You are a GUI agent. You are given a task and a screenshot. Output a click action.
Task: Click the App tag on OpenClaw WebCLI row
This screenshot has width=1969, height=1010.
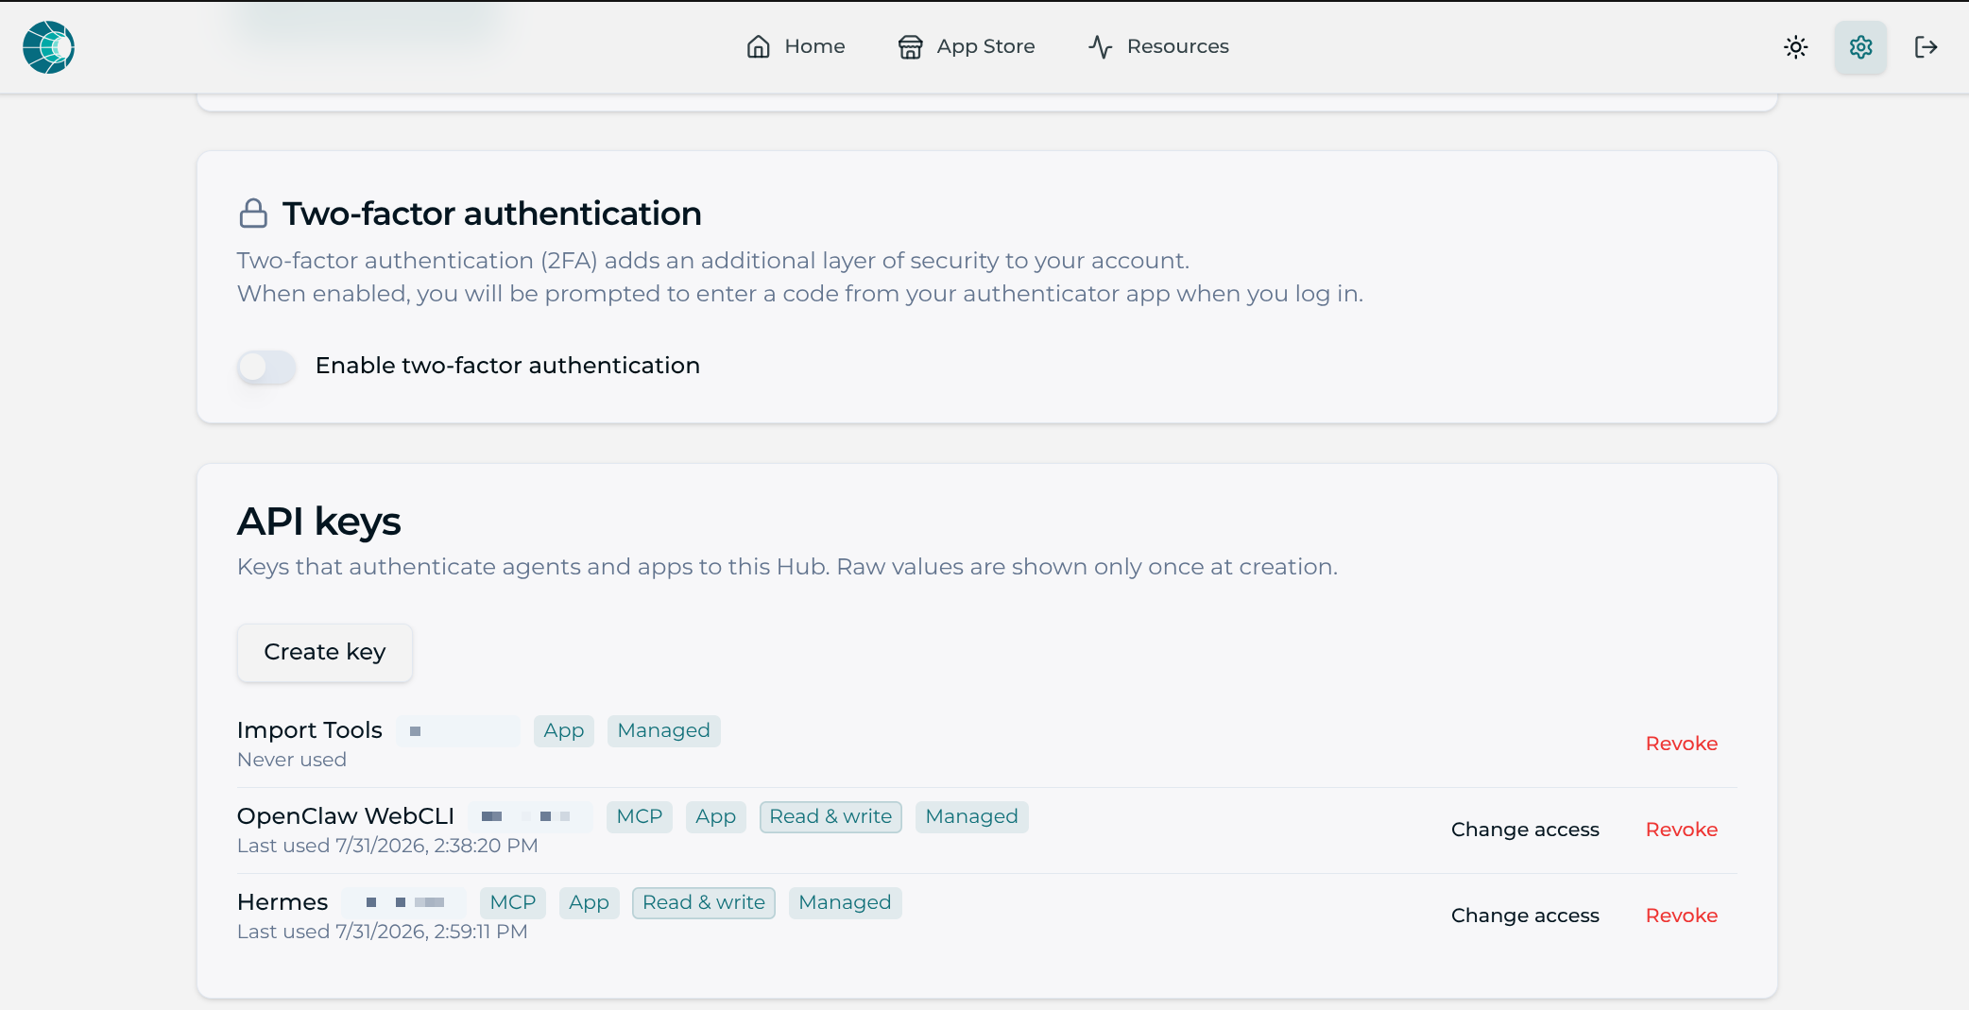[x=716, y=817]
